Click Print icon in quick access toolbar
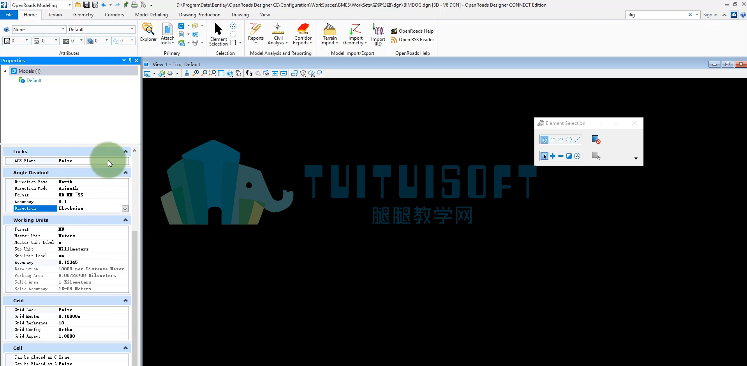This screenshot has height=366, width=747. (134, 5)
